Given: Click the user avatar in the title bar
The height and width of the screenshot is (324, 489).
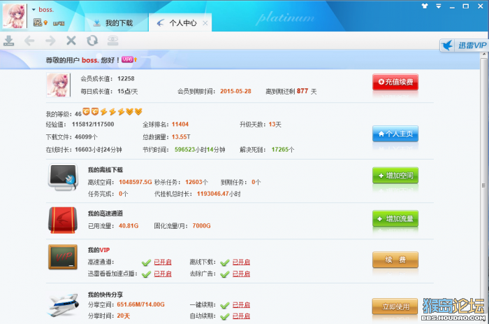Looking at the screenshot, I should 15,16.
